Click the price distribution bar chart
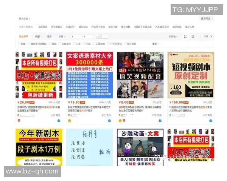This screenshot has height=181, width=227. click(x=102, y=37)
